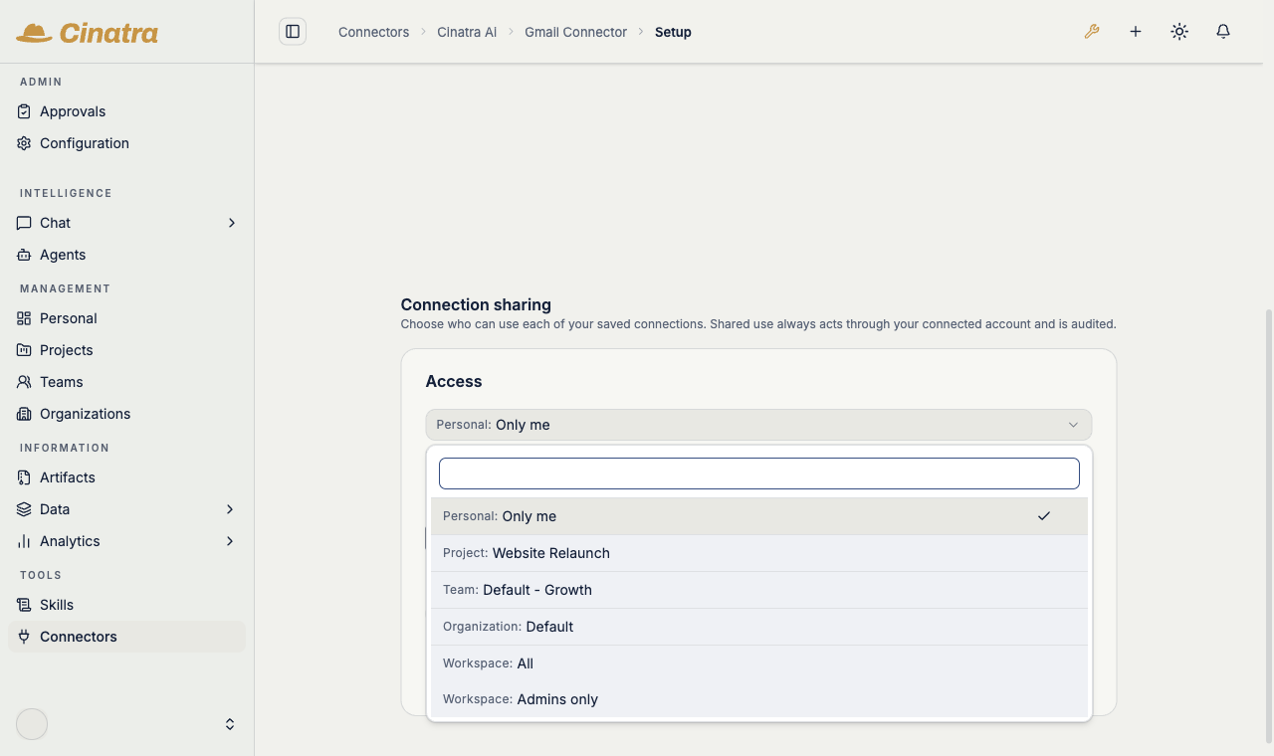Open Artifacts page label

[x=68, y=477]
